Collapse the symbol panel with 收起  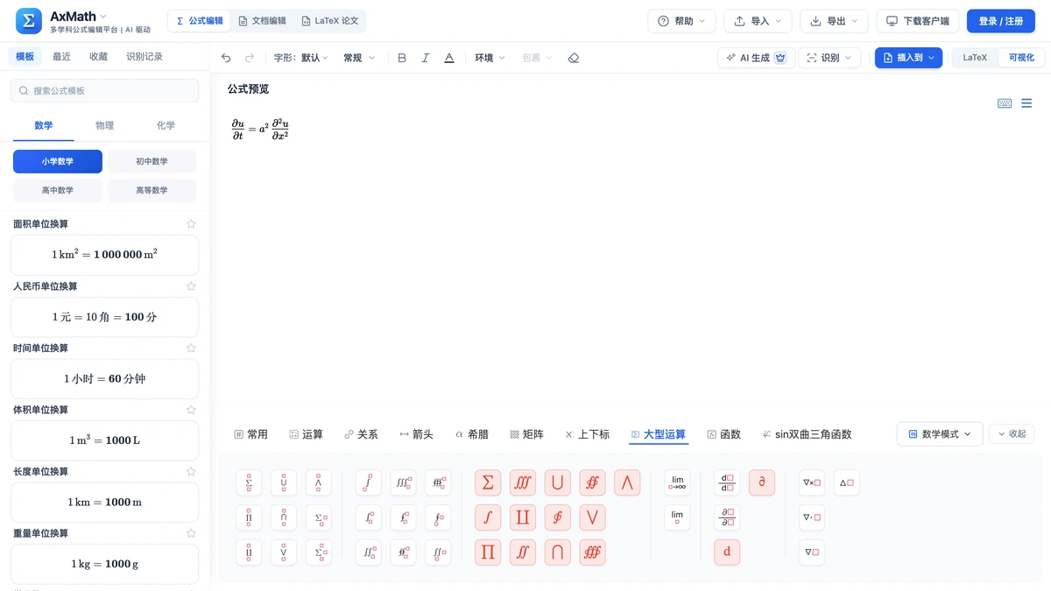coord(1012,434)
